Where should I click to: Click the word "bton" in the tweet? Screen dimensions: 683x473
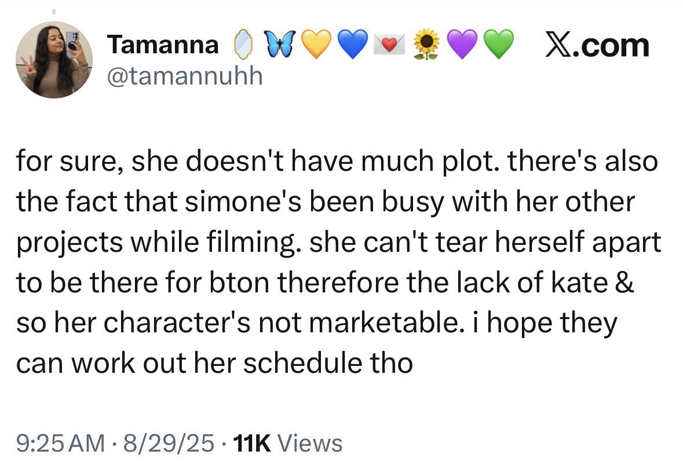[x=250, y=283]
